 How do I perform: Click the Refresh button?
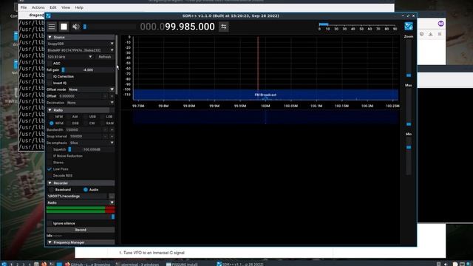point(105,57)
